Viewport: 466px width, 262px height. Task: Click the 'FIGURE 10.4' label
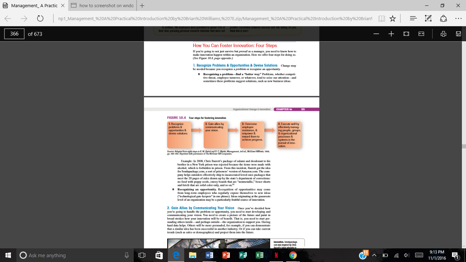point(176,118)
